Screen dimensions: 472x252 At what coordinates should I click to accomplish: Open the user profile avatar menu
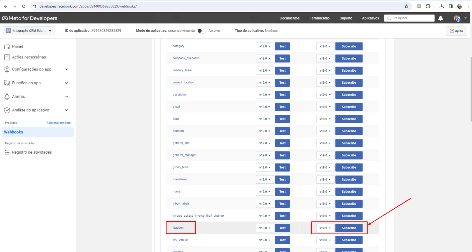(x=457, y=18)
